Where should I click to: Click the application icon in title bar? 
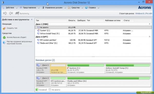tap(3, 2)
